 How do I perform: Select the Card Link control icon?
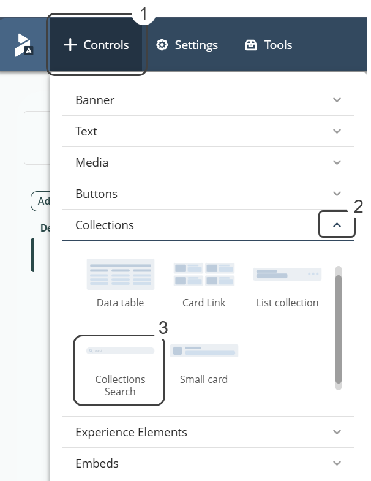(204, 275)
